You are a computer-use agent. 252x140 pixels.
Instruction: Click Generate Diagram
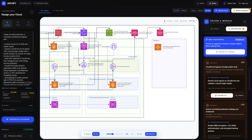[18, 119]
